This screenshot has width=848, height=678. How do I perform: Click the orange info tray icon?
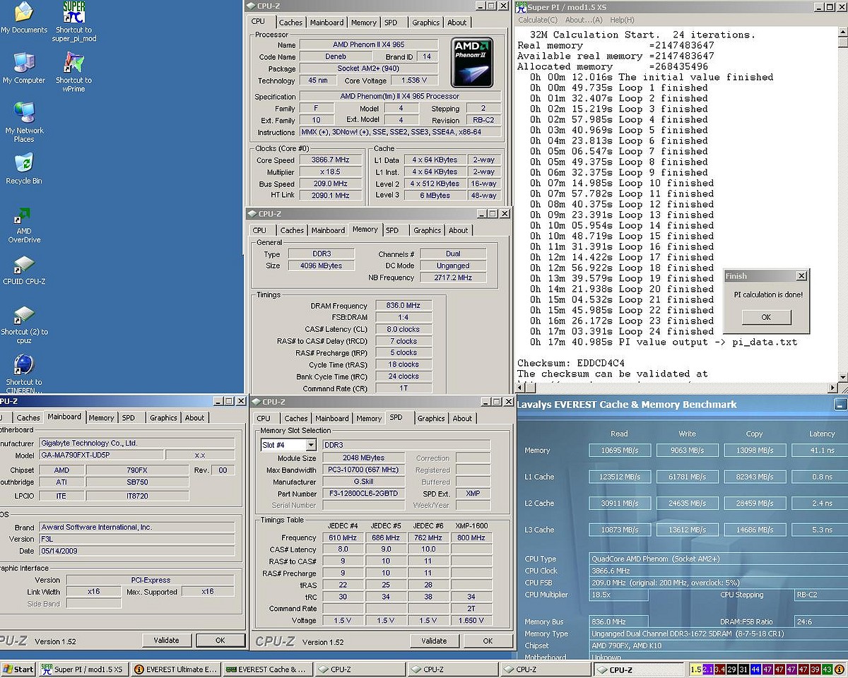(x=840, y=670)
